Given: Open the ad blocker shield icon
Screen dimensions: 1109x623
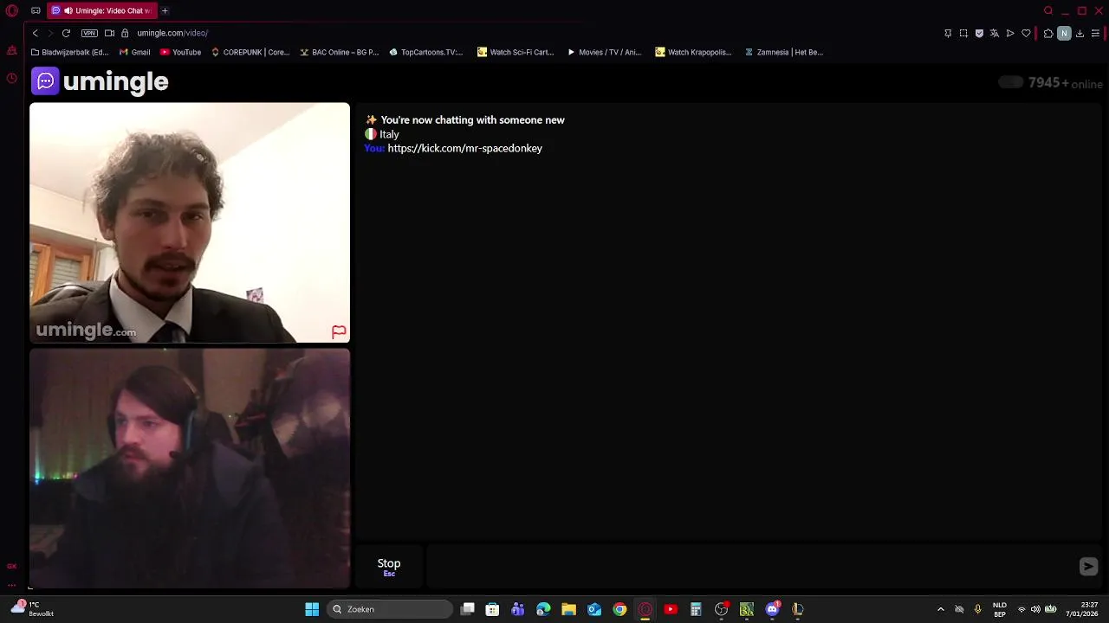Looking at the screenshot, I should tap(979, 33).
